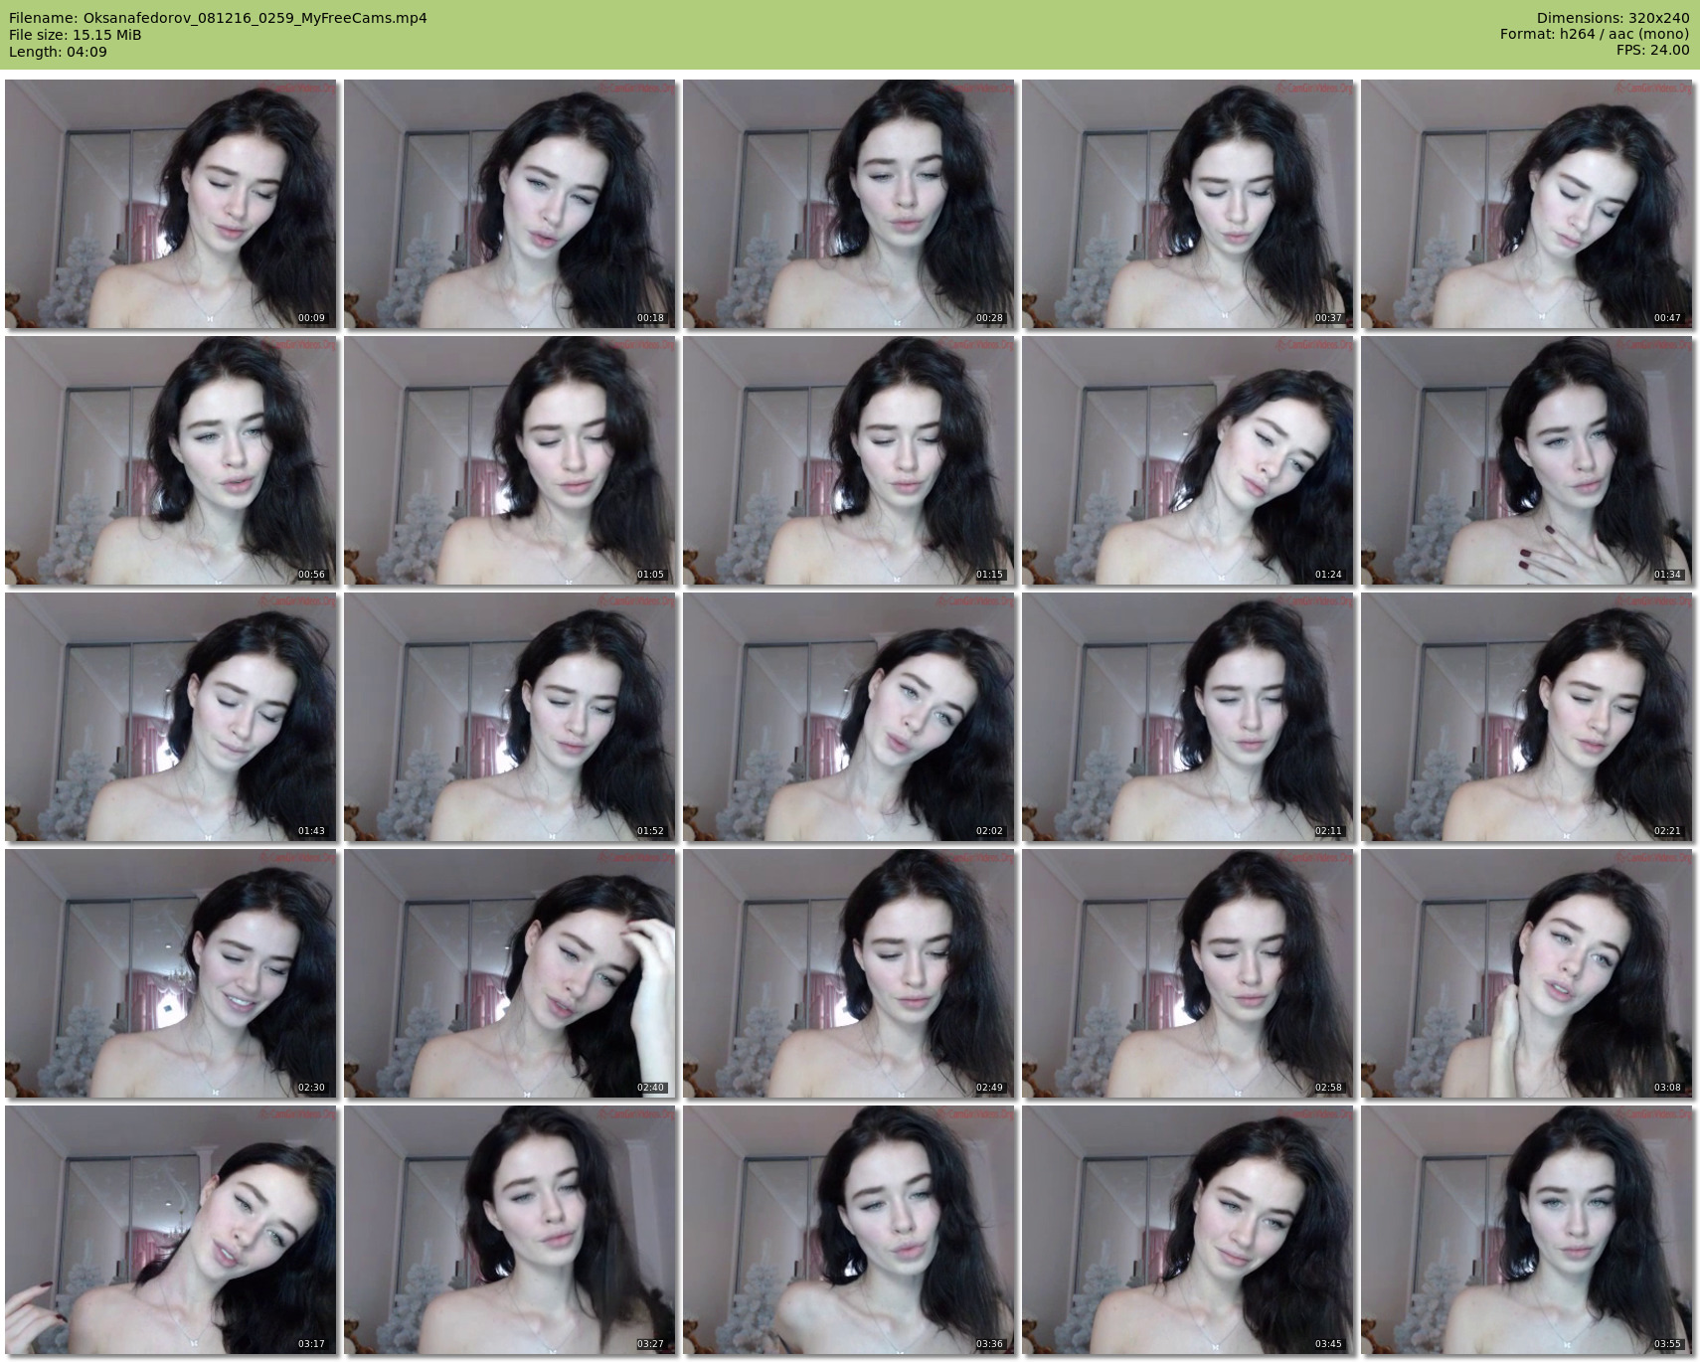This screenshot has width=1700, height=1362.
Task: Open the thumbnail at 00:28
Action: coord(849,204)
